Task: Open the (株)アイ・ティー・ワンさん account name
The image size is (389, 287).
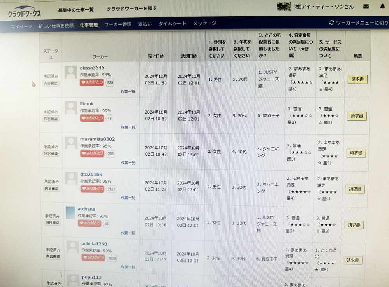Action: pos(323,7)
